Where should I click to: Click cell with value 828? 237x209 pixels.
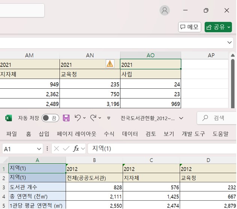[94, 187]
